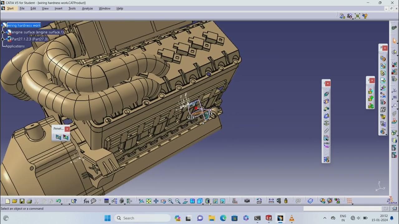Click the command input field in status bar

(342, 208)
